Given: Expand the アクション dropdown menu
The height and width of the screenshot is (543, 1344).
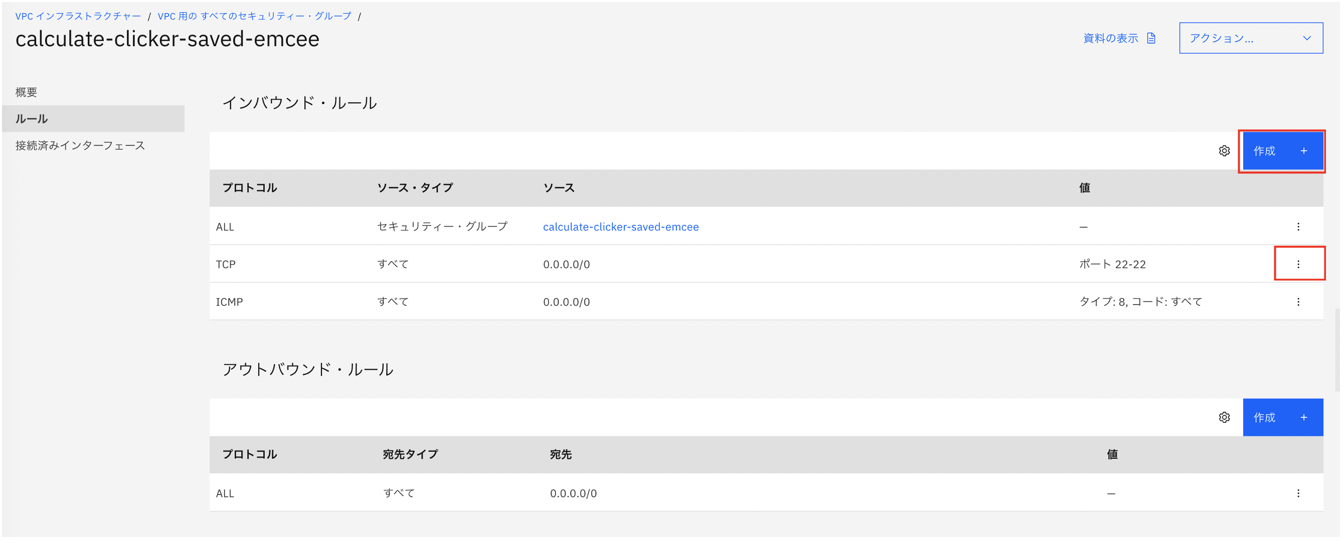Looking at the screenshot, I should coord(1251,38).
